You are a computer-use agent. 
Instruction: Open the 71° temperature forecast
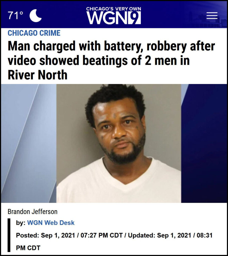[16, 15]
